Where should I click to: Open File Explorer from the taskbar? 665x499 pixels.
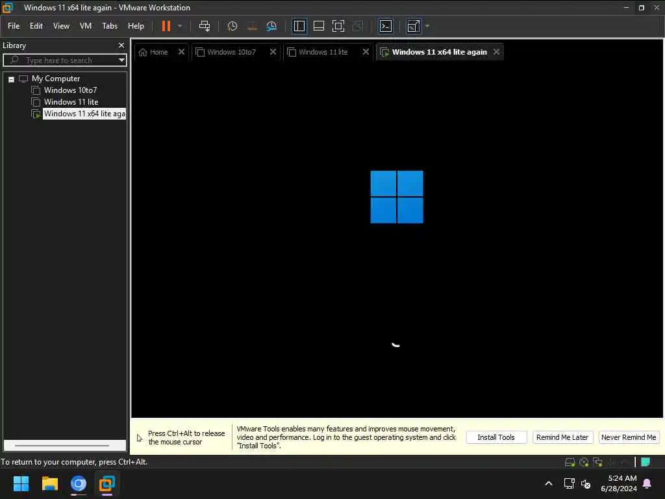[49, 483]
